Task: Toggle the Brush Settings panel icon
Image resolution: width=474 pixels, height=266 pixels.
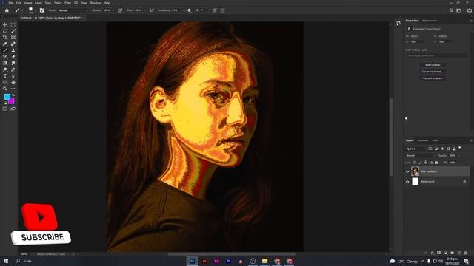Action: click(42, 10)
